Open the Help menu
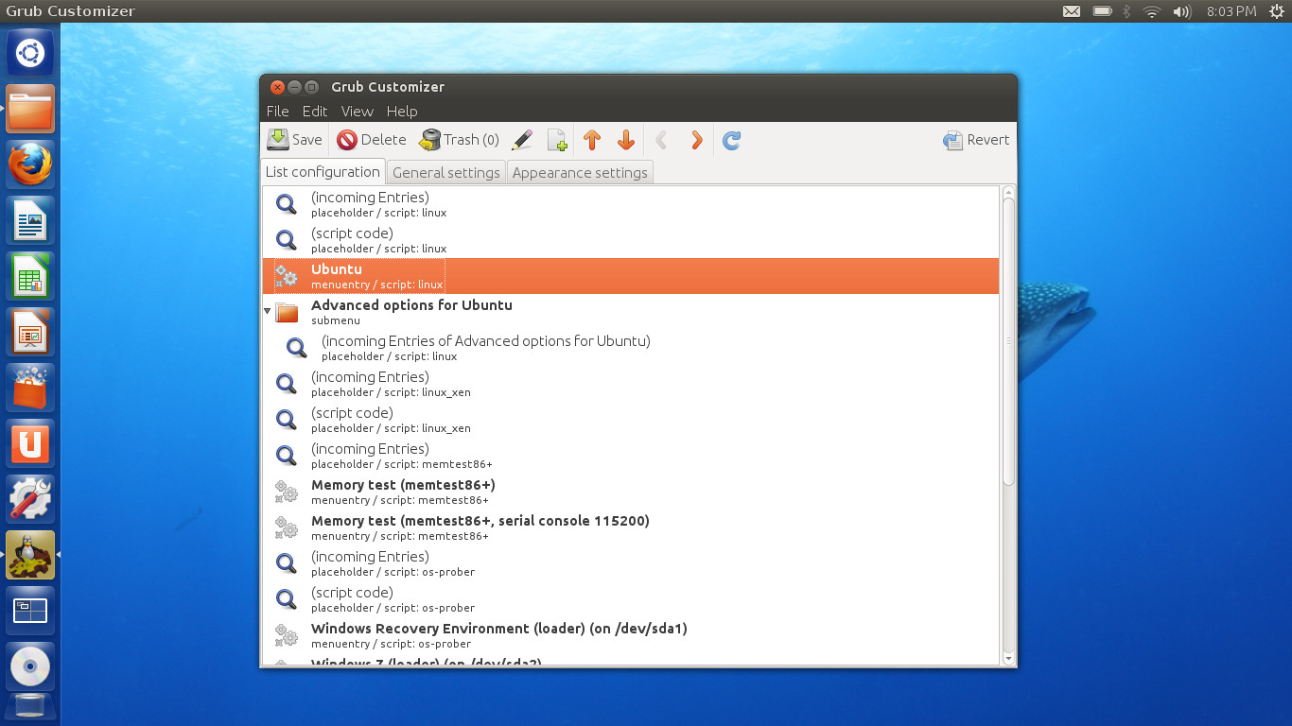1292x726 pixels. click(x=402, y=111)
